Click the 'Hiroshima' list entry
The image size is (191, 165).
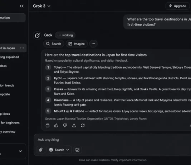118,102
